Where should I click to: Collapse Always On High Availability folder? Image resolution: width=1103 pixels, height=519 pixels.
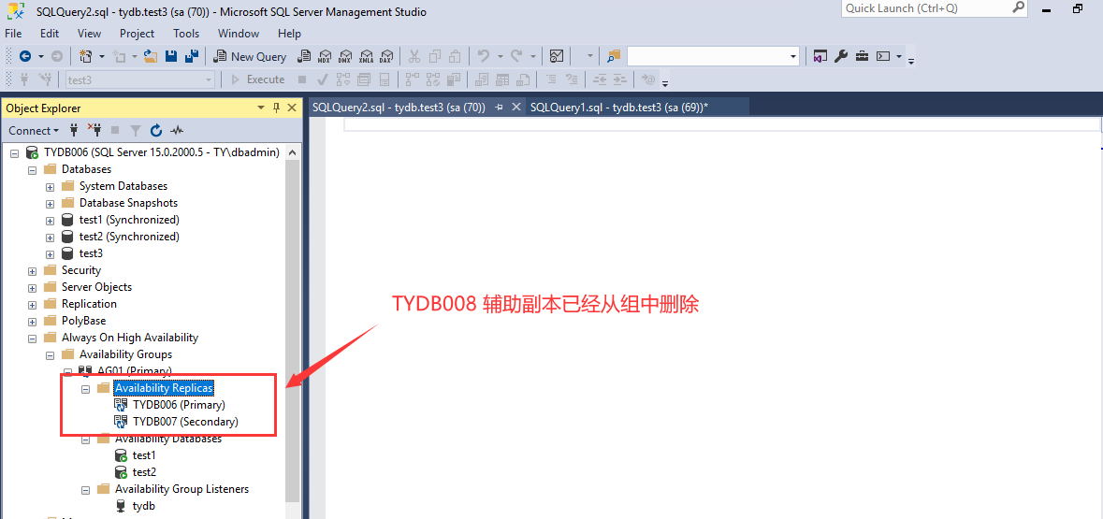pos(32,339)
